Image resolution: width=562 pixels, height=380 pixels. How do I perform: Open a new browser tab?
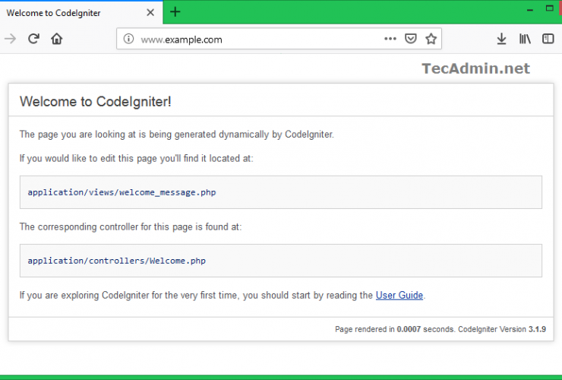tap(175, 11)
